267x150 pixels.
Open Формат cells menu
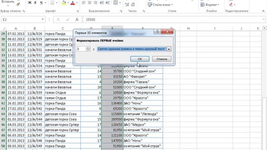click(210, 5)
